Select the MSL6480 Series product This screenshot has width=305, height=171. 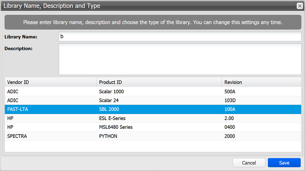[116, 127]
